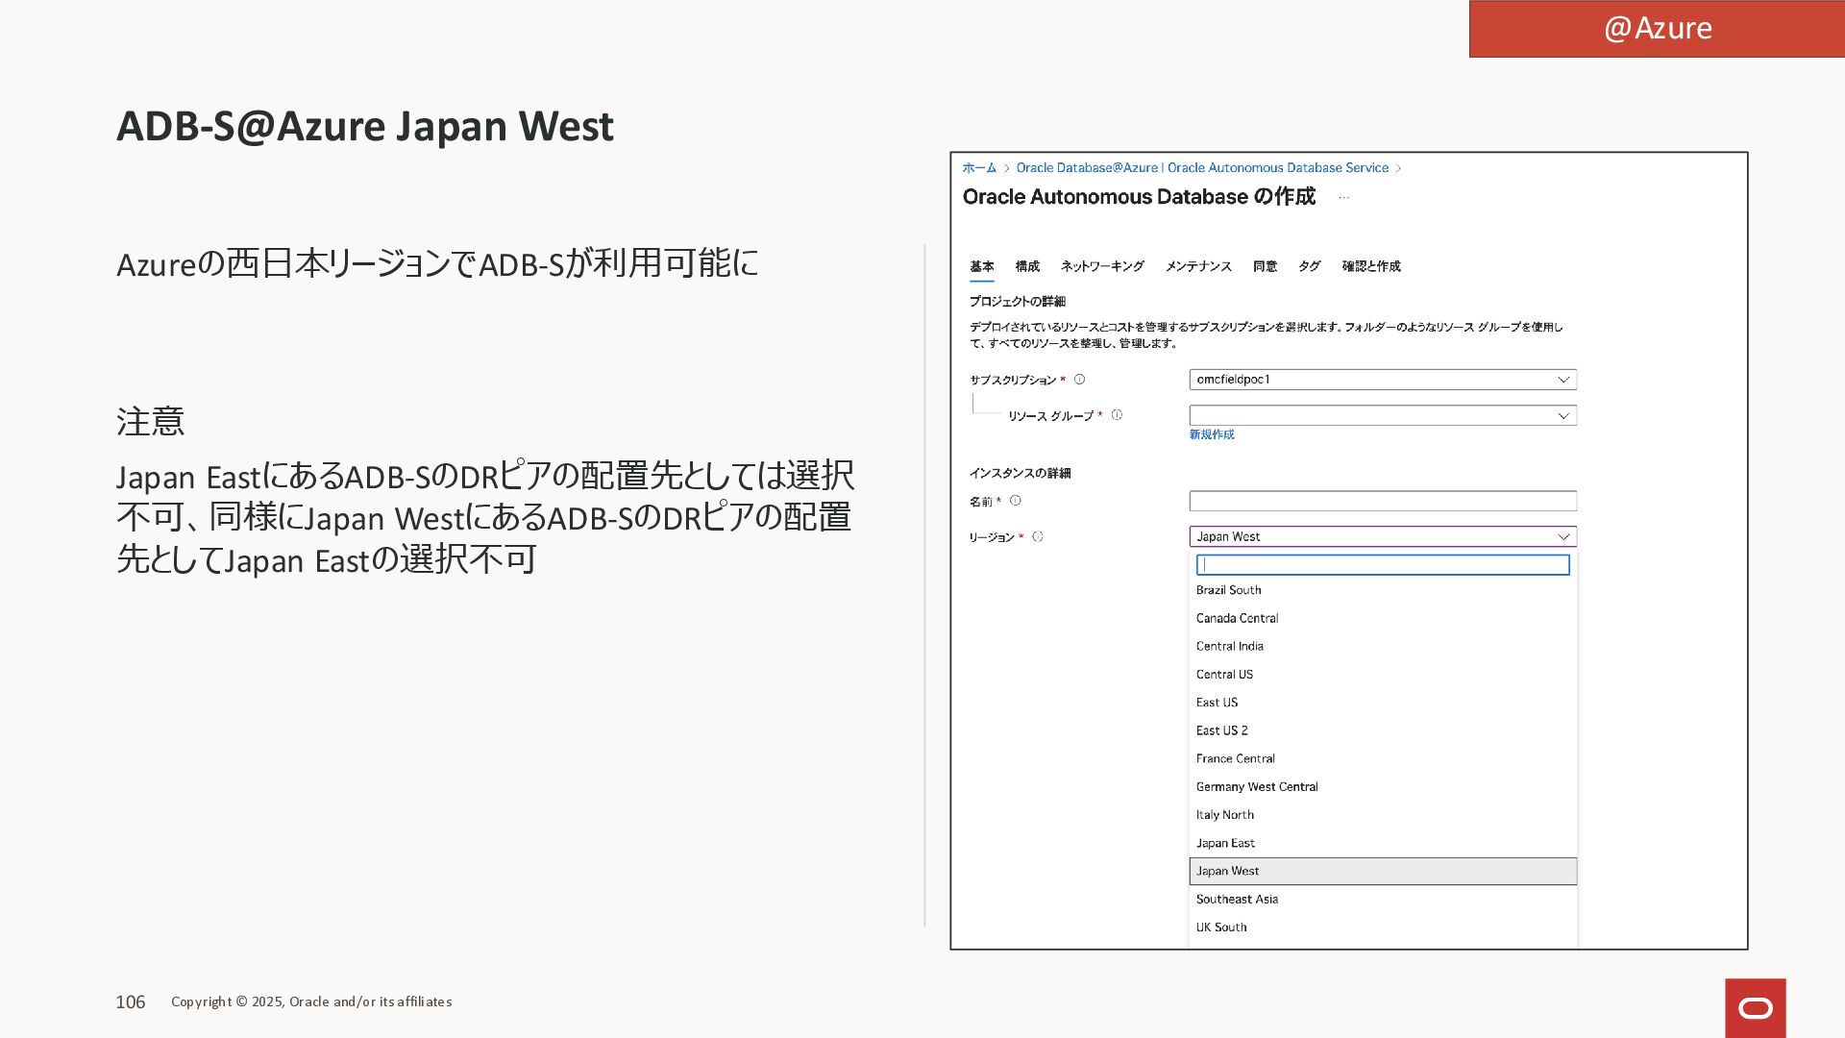Click the region search box
This screenshot has height=1038, width=1845.
coord(1382,565)
